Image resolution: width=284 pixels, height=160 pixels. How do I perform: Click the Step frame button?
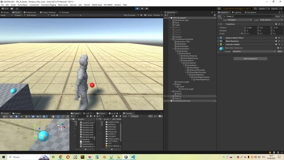(147, 8)
